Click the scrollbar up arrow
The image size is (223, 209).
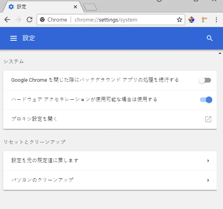[220, 53]
